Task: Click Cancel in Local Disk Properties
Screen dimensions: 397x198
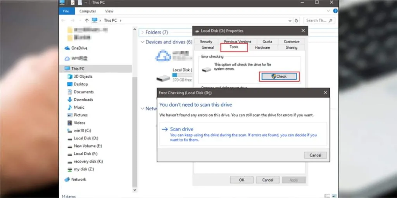Action: 268,180
